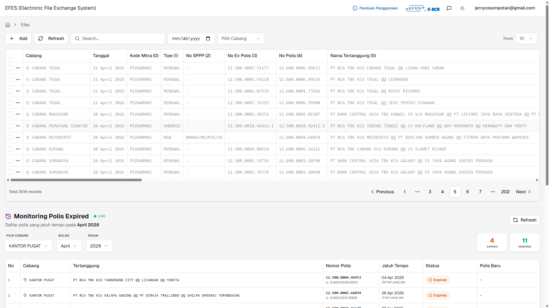The width and height of the screenshot is (549, 308).
Task: Click pagination ellipsis before page 202
Action: pos(493,192)
